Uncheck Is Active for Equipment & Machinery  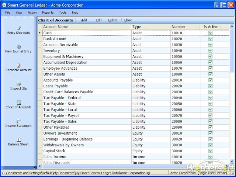[x=211, y=56]
